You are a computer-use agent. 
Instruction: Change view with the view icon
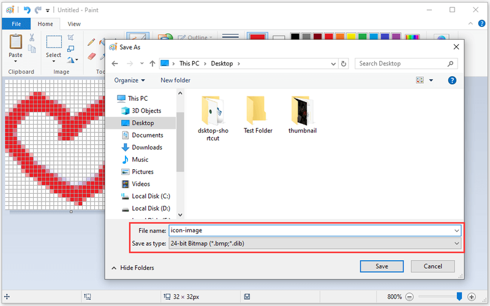point(420,81)
